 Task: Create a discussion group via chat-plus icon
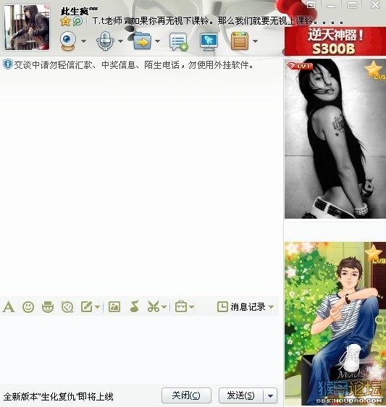point(178,41)
